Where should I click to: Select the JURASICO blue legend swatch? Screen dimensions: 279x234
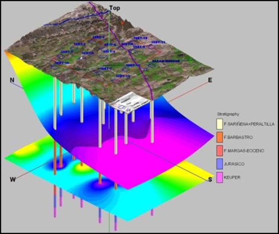pos(220,164)
